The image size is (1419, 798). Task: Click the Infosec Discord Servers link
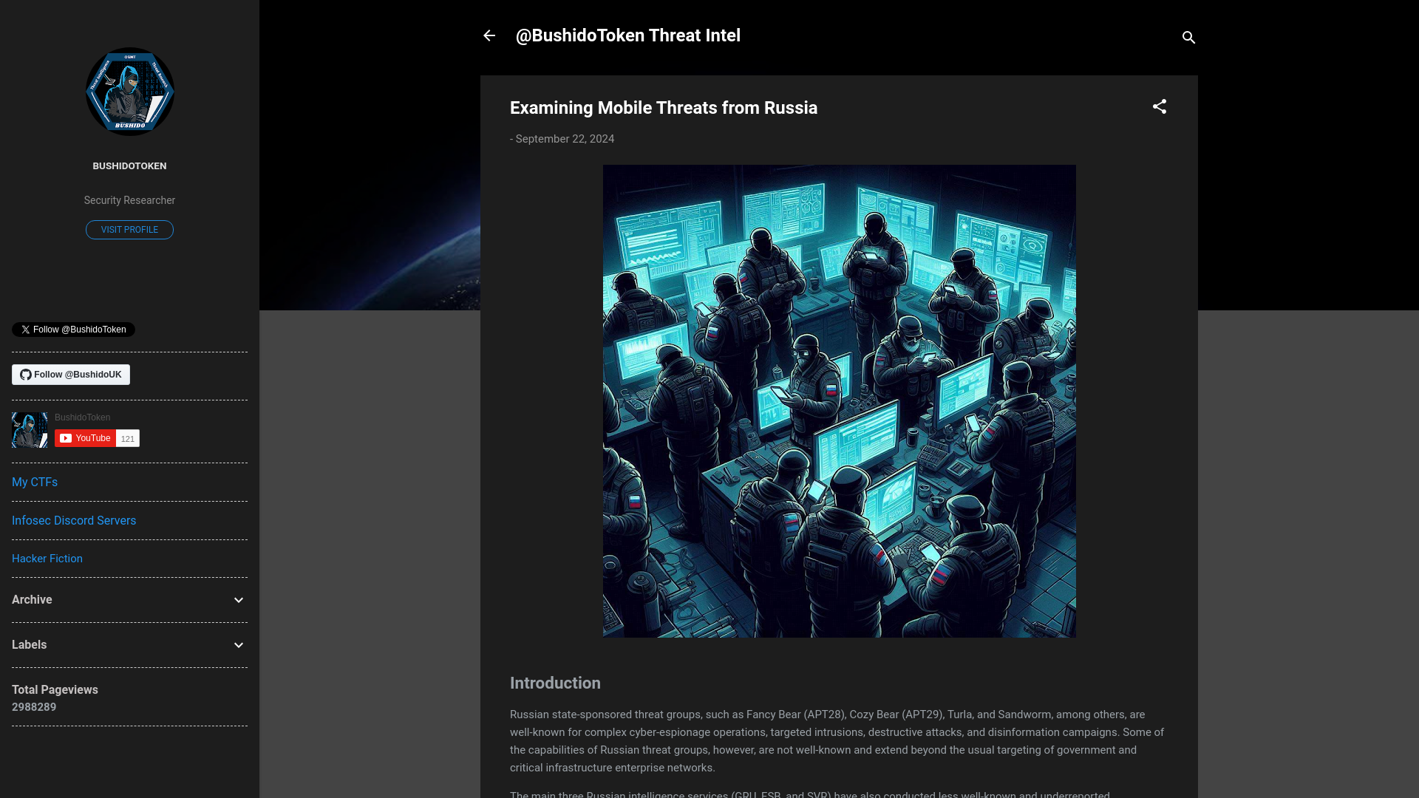(x=74, y=519)
